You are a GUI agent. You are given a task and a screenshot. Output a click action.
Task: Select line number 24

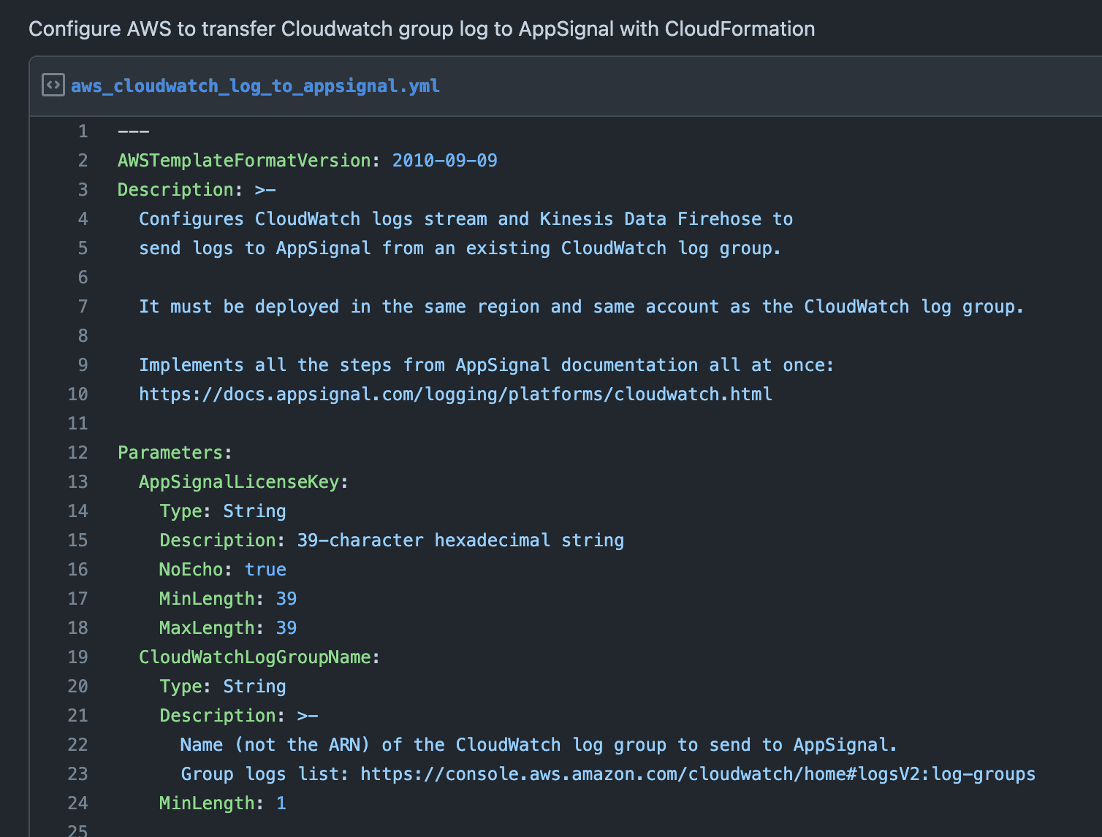pyautogui.click(x=77, y=803)
